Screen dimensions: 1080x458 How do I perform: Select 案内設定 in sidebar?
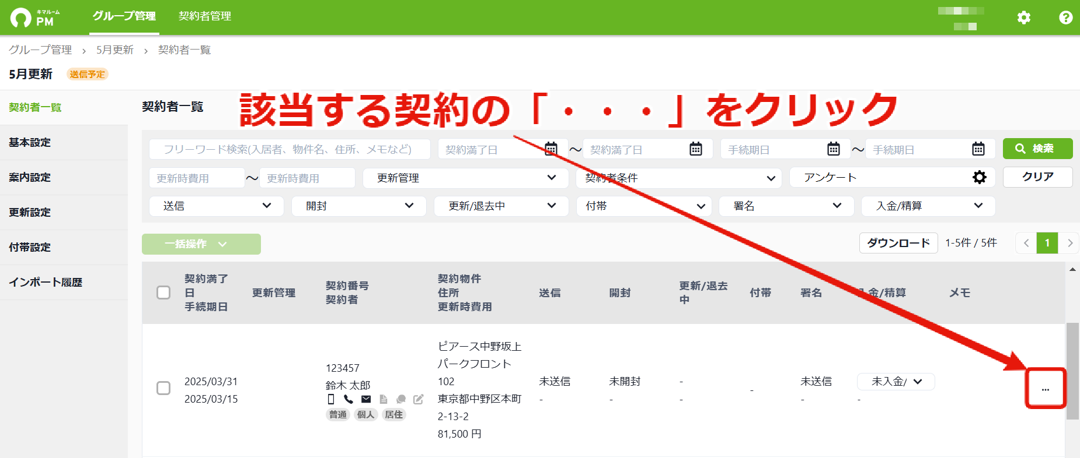[64, 177]
